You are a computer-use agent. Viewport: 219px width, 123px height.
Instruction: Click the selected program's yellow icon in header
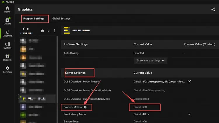[67, 30]
